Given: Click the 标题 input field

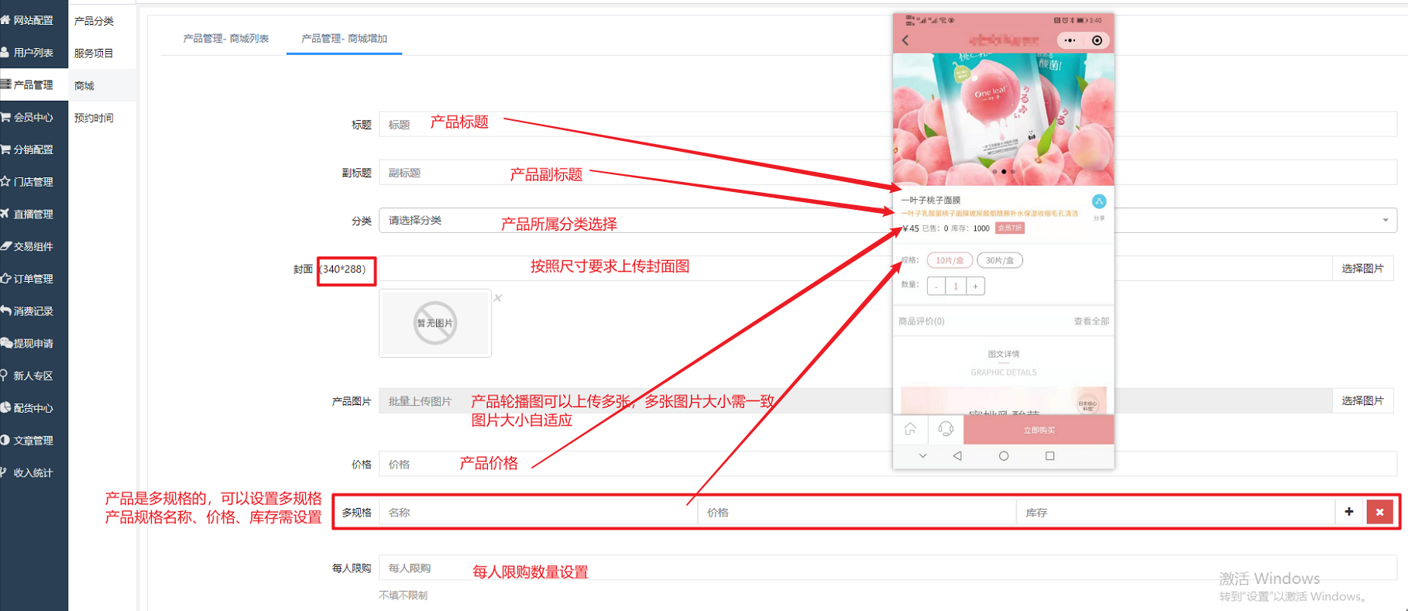Looking at the screenshot, I should (888, 124).
